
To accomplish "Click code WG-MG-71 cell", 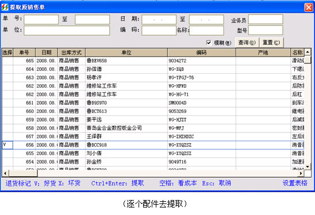I will pos(202,95).
